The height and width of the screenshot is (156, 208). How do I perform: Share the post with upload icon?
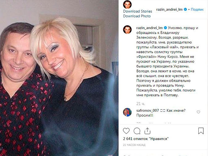click(147, 131)
